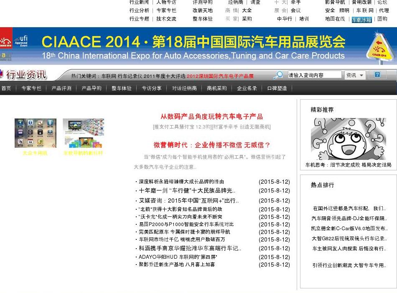Open the 专家专栏 navigation menu item
The width and height of the screenshot is (397, 293).
click(x=31, y=88)
